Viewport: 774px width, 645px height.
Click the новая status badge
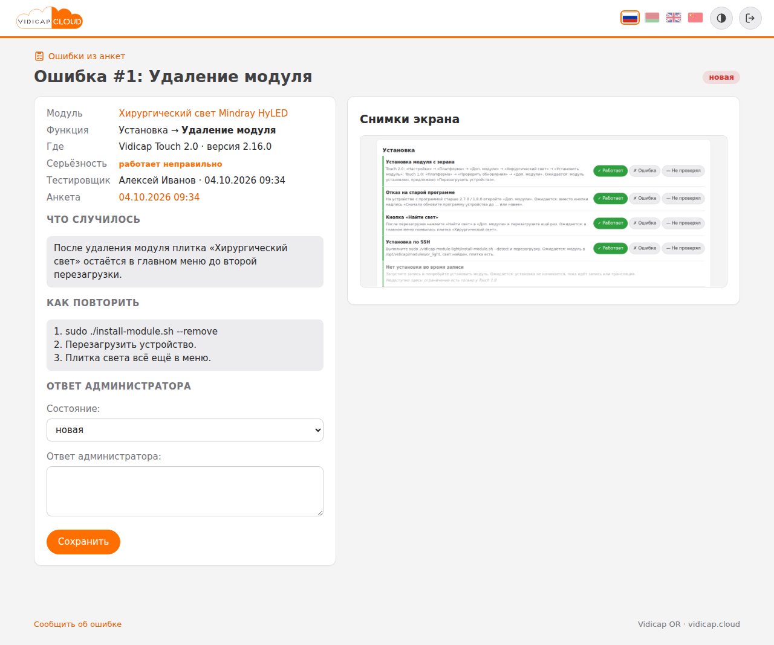point(721,77)
